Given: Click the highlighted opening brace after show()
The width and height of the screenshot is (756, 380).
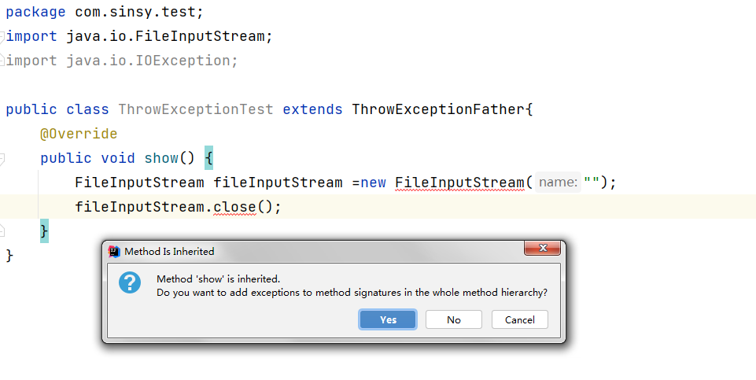Looking at the screenshot, I should tap(208, 158).
